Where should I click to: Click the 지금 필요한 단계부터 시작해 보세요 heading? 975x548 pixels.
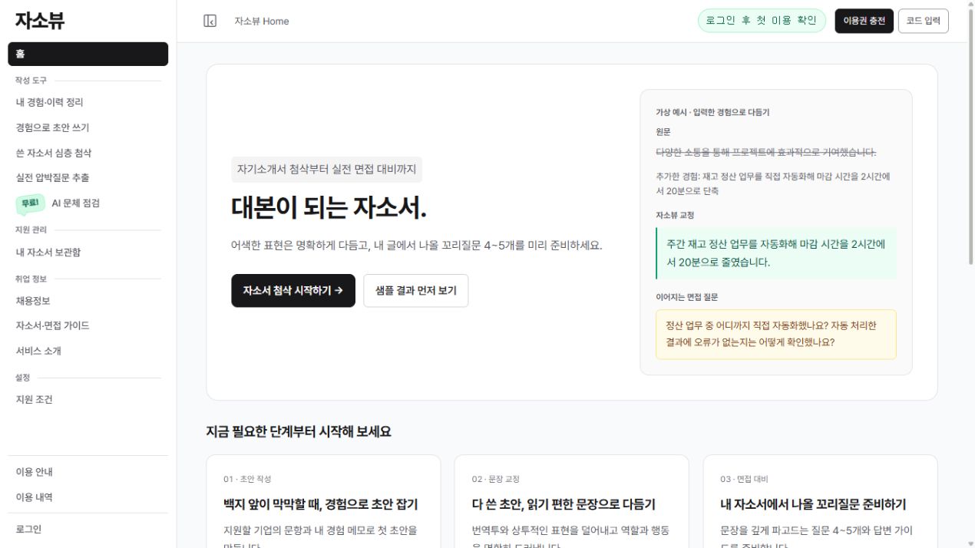(299, 431)
